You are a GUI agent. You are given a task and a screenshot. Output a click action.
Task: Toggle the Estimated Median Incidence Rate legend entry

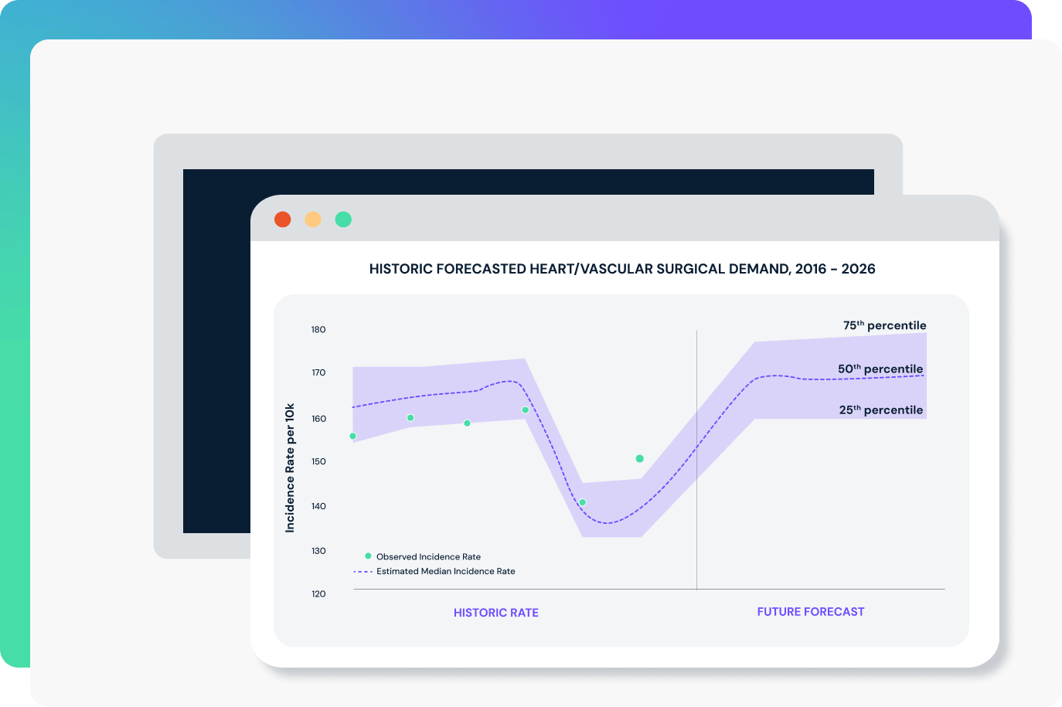point(447,571)
